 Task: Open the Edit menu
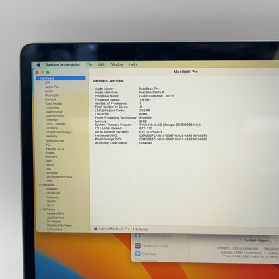pos(101,64)
